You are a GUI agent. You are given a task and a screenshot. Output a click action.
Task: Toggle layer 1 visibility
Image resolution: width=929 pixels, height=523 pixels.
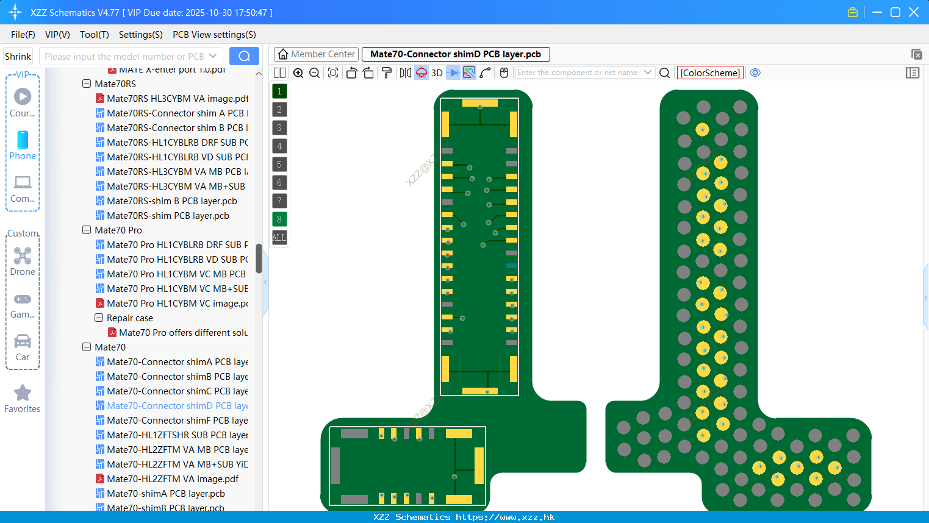tap(279, 91)
